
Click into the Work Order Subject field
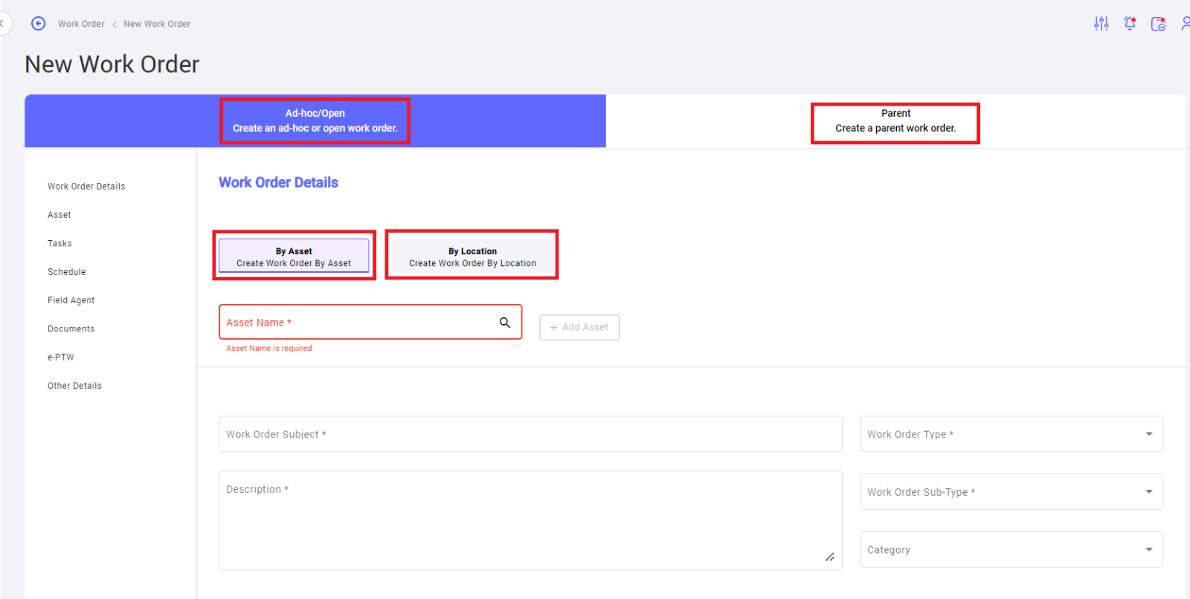(530, 434)
